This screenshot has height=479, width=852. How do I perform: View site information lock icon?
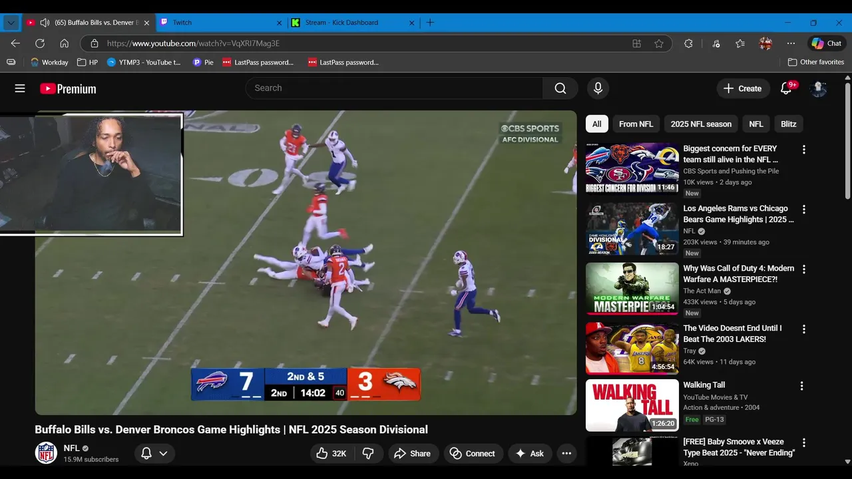(95, 43)
